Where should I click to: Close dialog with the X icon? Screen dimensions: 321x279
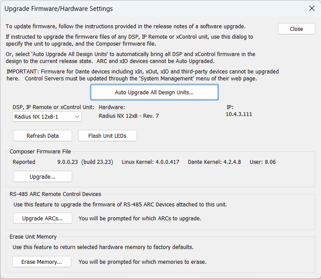coord(312,8)
